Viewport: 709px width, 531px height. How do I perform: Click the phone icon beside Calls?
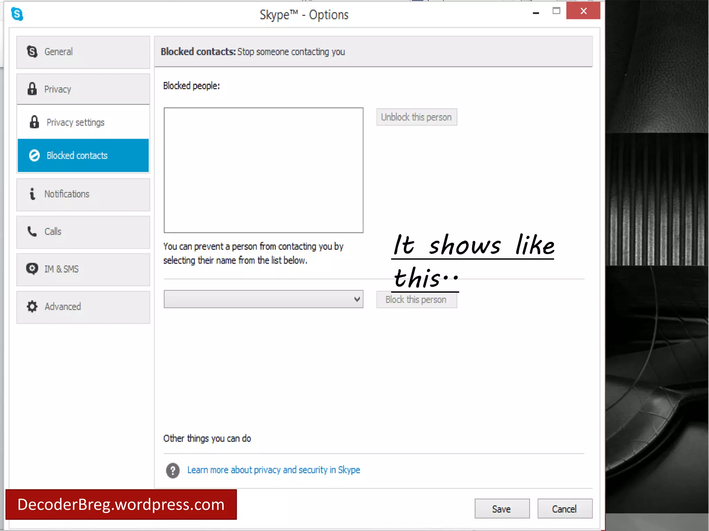[32, 231]
